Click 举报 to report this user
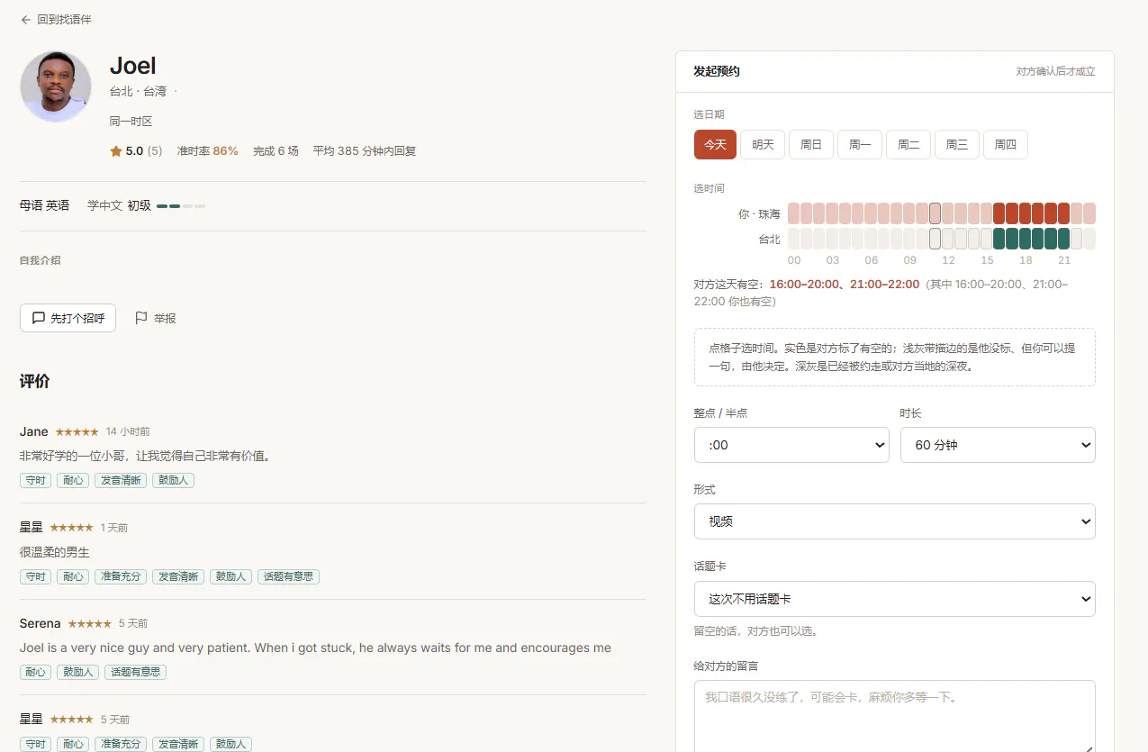The image size is (1148, 752). pyautogui.click(x=155, y=318)
